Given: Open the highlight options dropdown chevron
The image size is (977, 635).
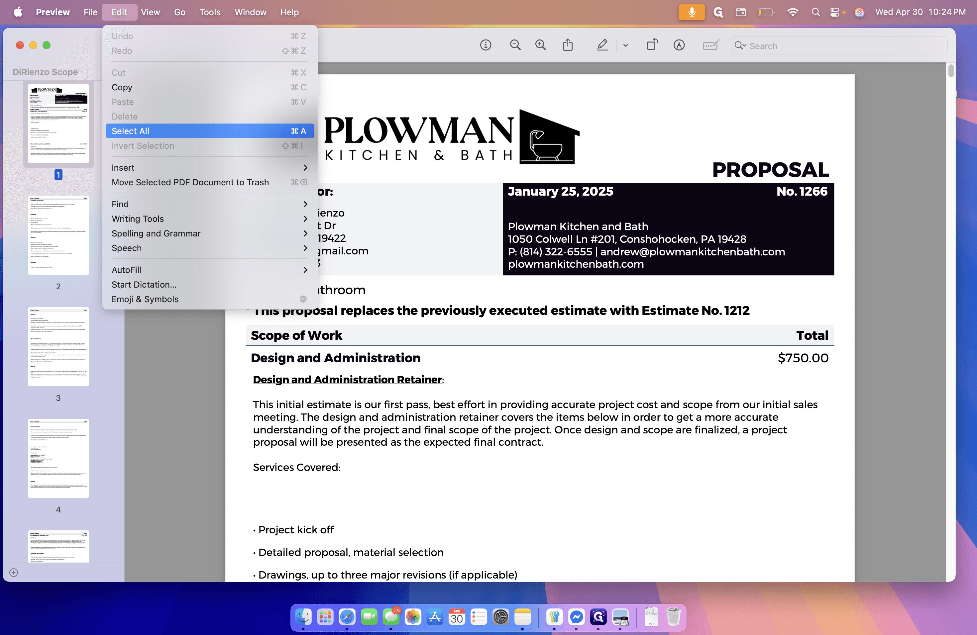Looking at the screenshot, I should pyautogui.click(x=626, y=45).
